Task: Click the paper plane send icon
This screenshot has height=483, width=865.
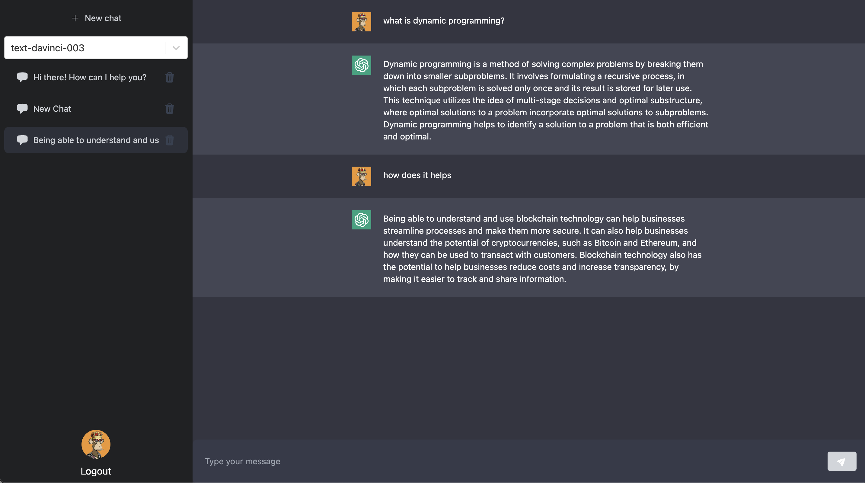Action: pos(841,461)
